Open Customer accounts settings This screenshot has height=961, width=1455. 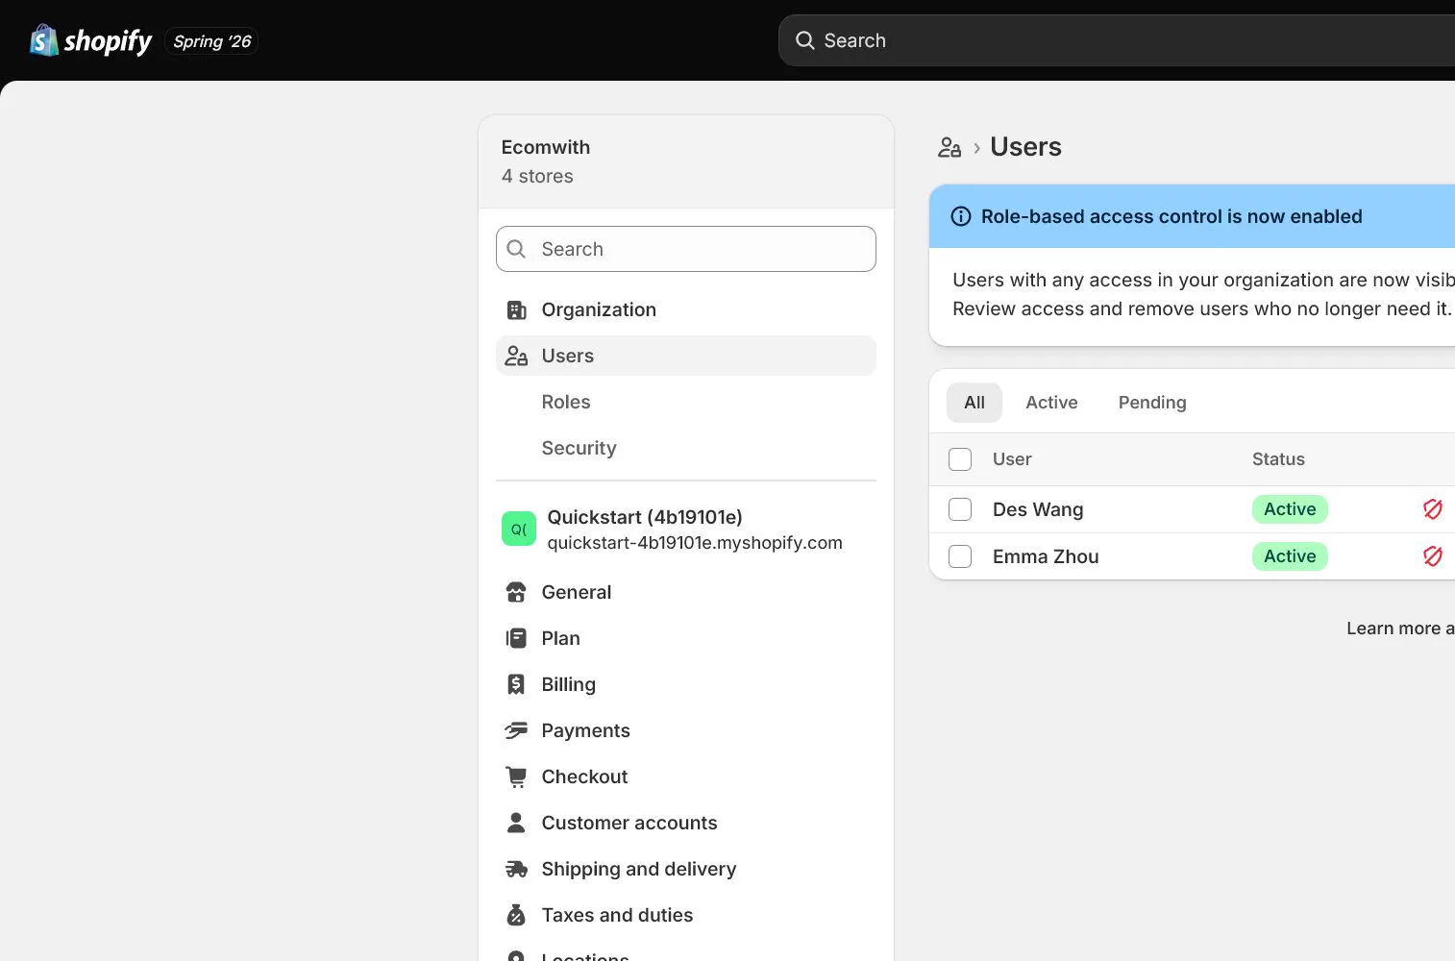(686, 823)
